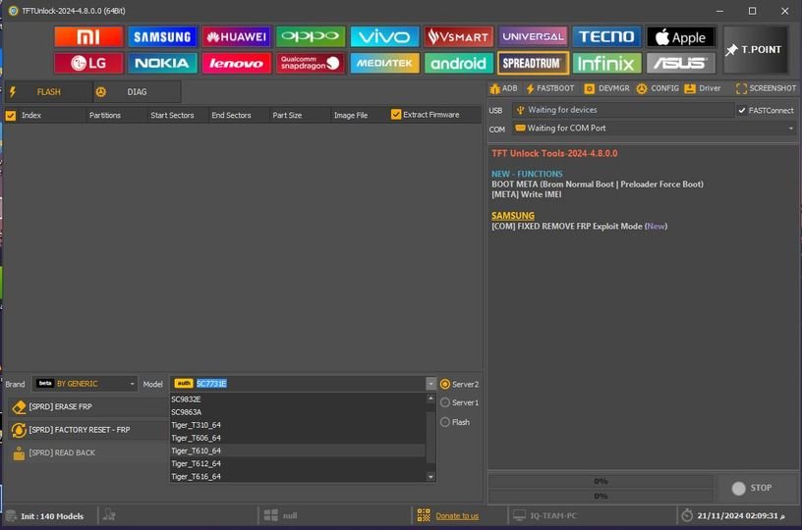This screenshot has height=530, width=802.
Task: Open the FASTBOOT tools menu
Action: (x=549, y=88)
